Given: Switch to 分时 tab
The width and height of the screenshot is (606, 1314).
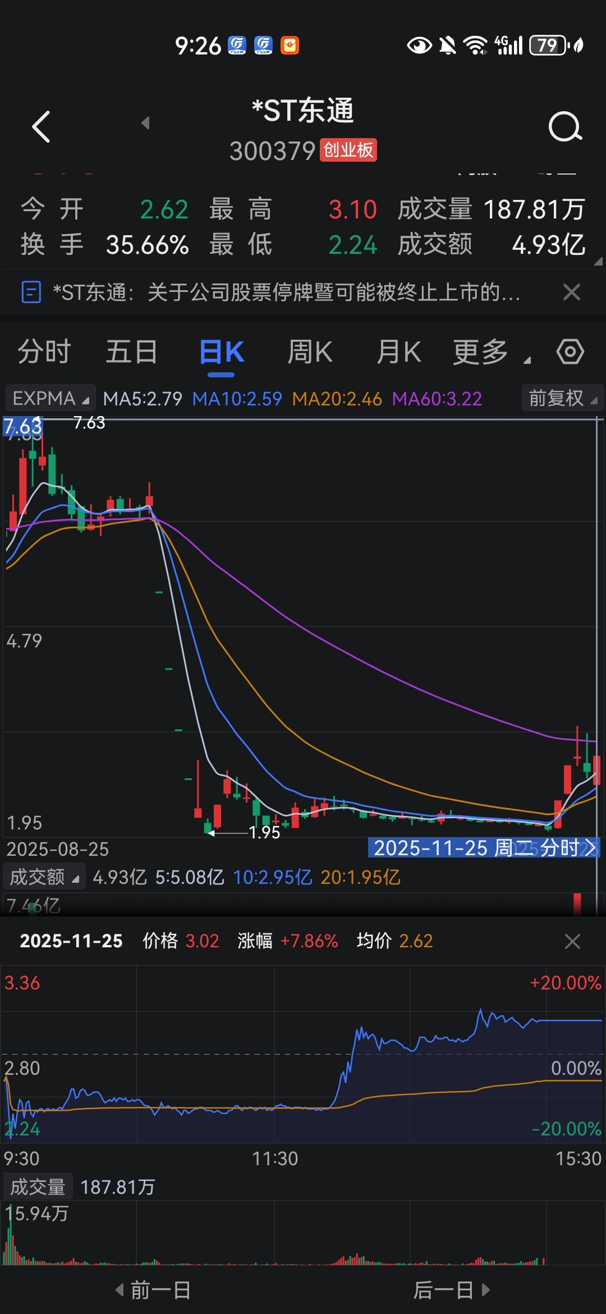Looking at the screenshot, I should (x=44, y=352).
